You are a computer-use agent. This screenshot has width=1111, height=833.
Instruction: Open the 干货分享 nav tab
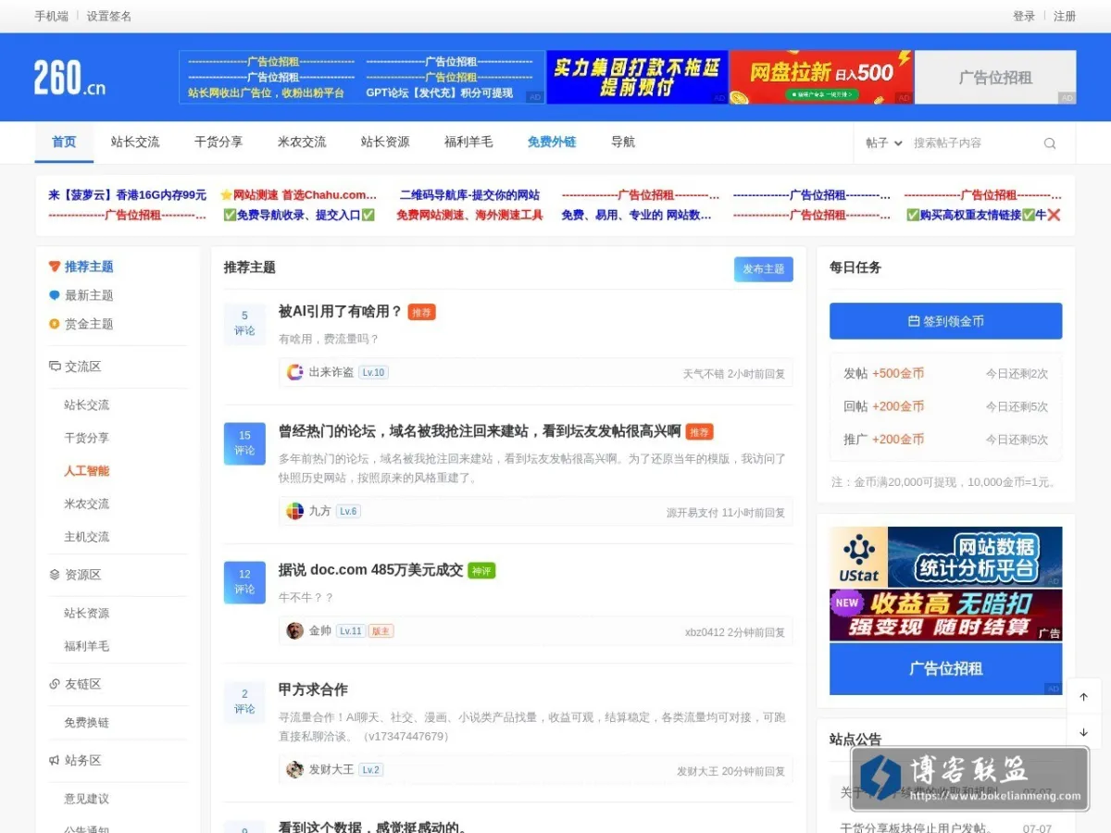coord(218,142)
